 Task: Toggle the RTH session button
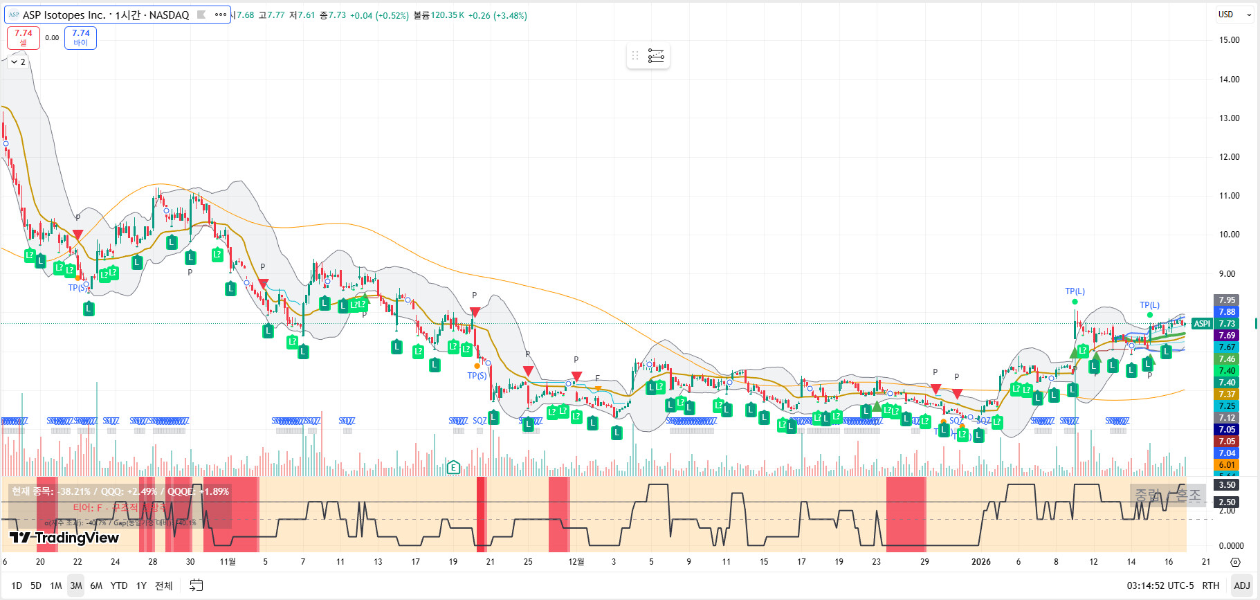(x=1210, y=585)
